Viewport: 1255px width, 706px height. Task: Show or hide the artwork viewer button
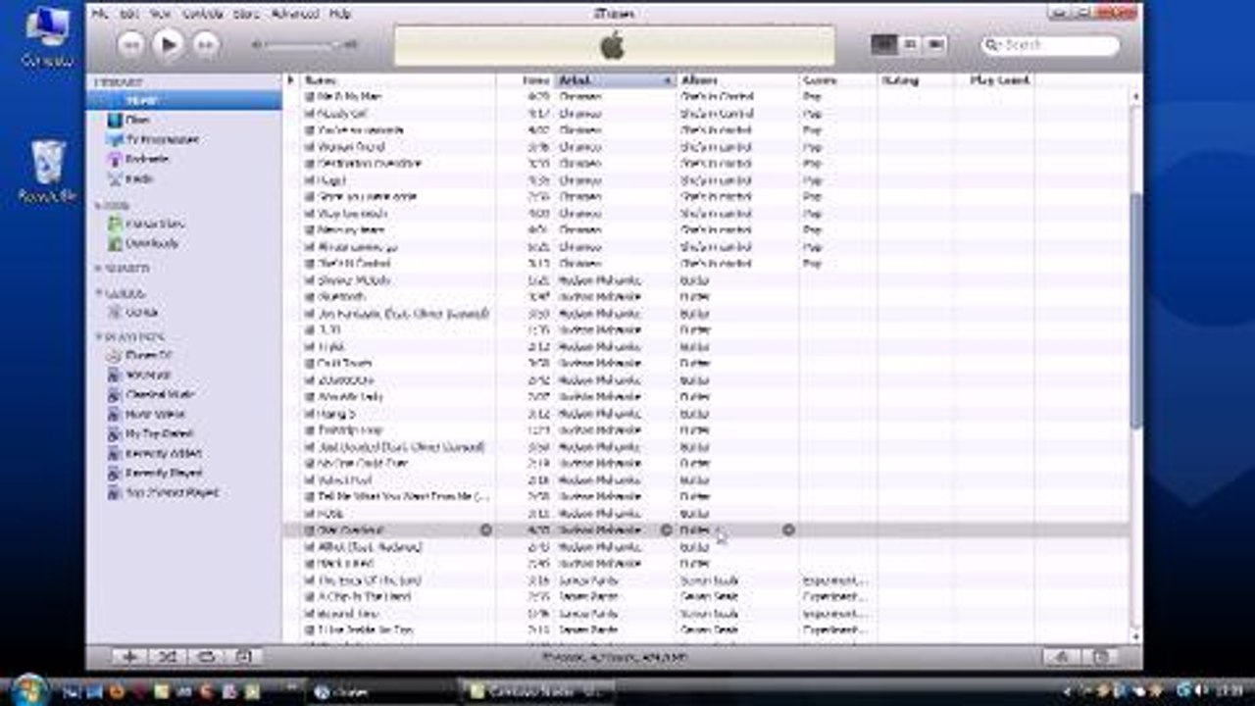(x=244, y=657)
